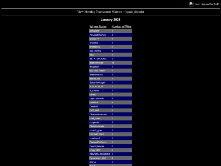
Task: Select winner name 'BigBootyJudy'
Action: coord(97,63)
